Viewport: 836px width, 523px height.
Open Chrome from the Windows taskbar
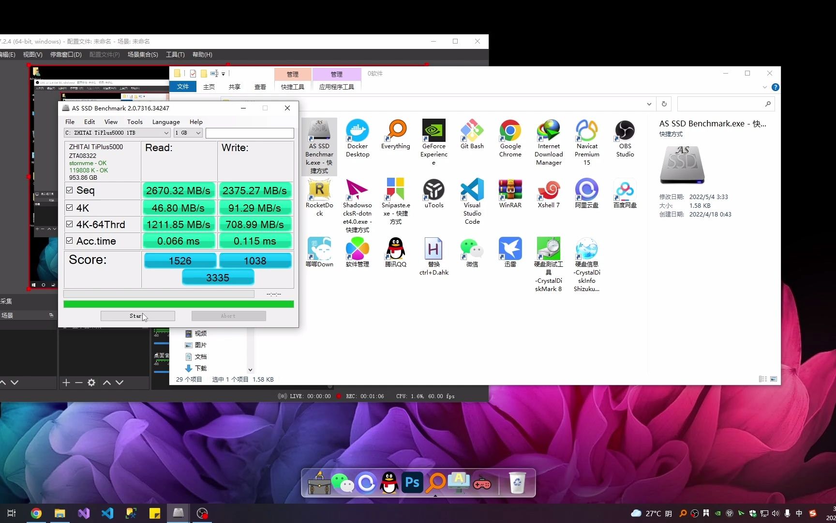click(x=36, y=513)
